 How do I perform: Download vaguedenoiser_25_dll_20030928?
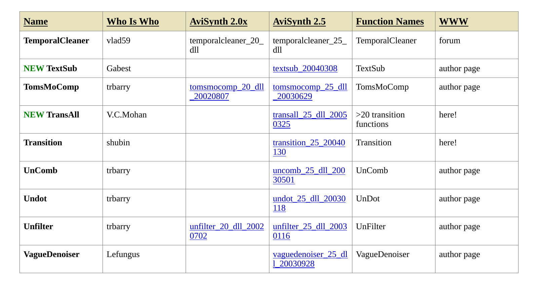pyautogui.click(x=310, y=259)
